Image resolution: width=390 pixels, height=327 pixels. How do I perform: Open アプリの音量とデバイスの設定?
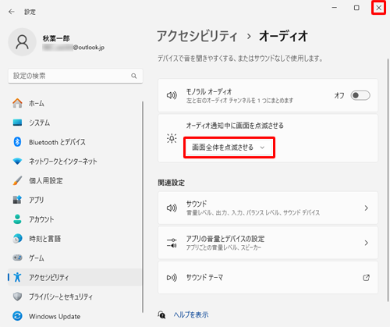click(x=268, y=243)
